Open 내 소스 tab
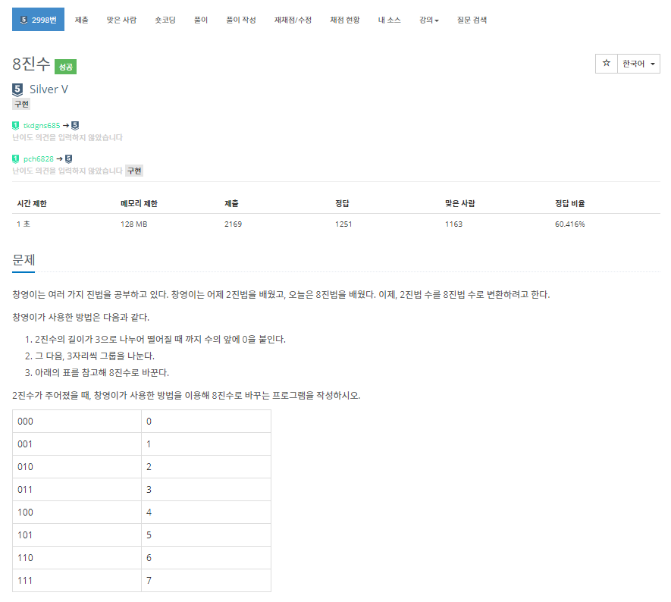Image resolution: width=671 pixels, height=602 pixels. (x=390, y=20)
